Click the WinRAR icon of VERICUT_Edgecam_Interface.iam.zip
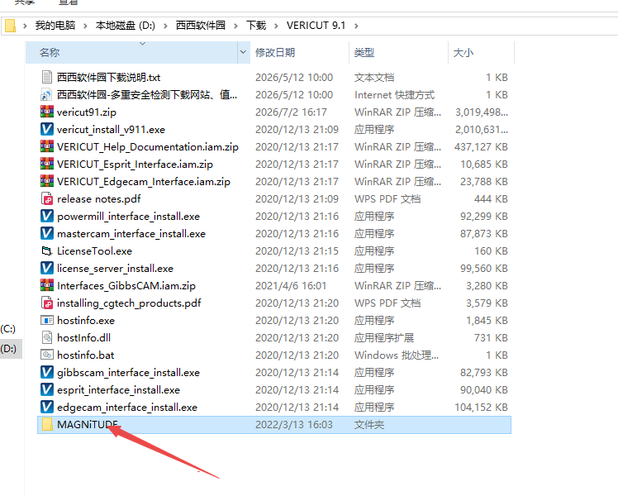Viewport: 618px width, 496px height. click(47, 181)
